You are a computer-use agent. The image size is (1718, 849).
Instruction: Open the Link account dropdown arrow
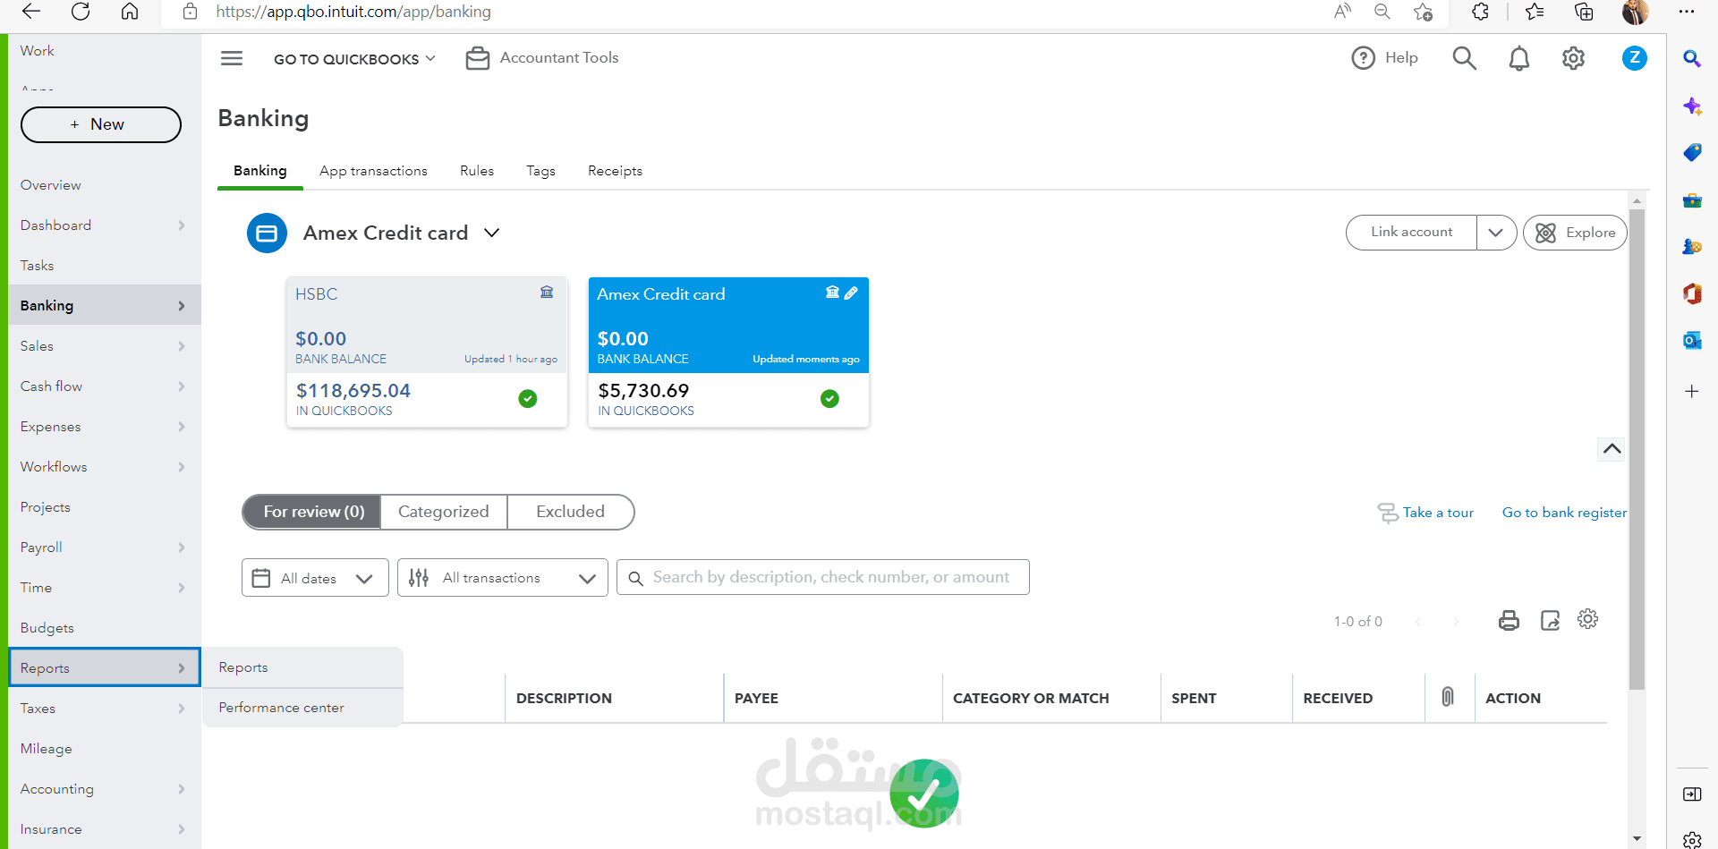pos(1495,233)
